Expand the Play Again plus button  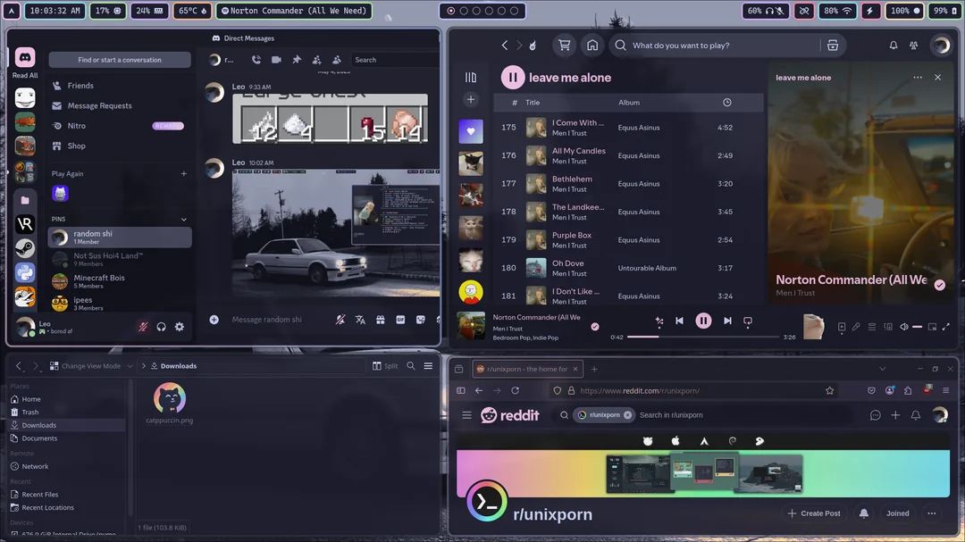[183, 174]
